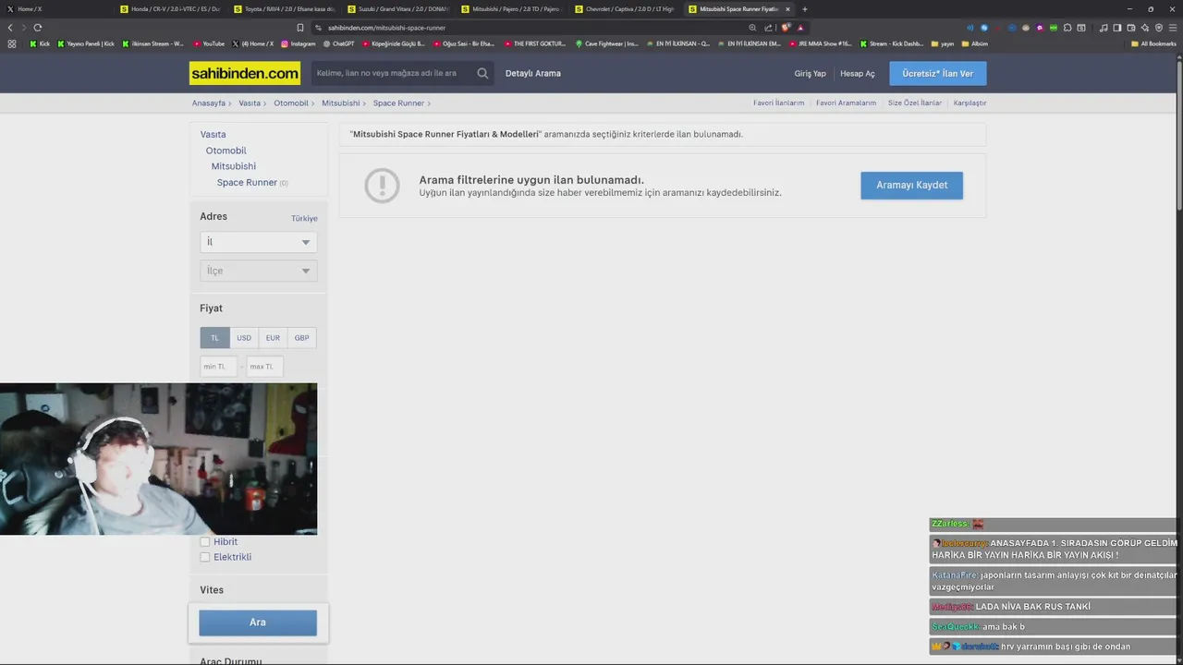This screenshot has width=1183, height=665.
Task: Reload the page with refresh icon
Action: point(38,28)
